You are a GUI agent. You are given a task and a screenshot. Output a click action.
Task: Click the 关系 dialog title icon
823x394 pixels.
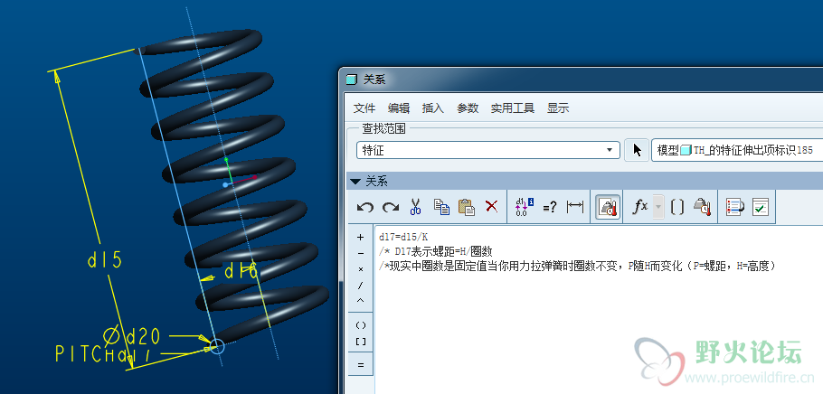351,80
